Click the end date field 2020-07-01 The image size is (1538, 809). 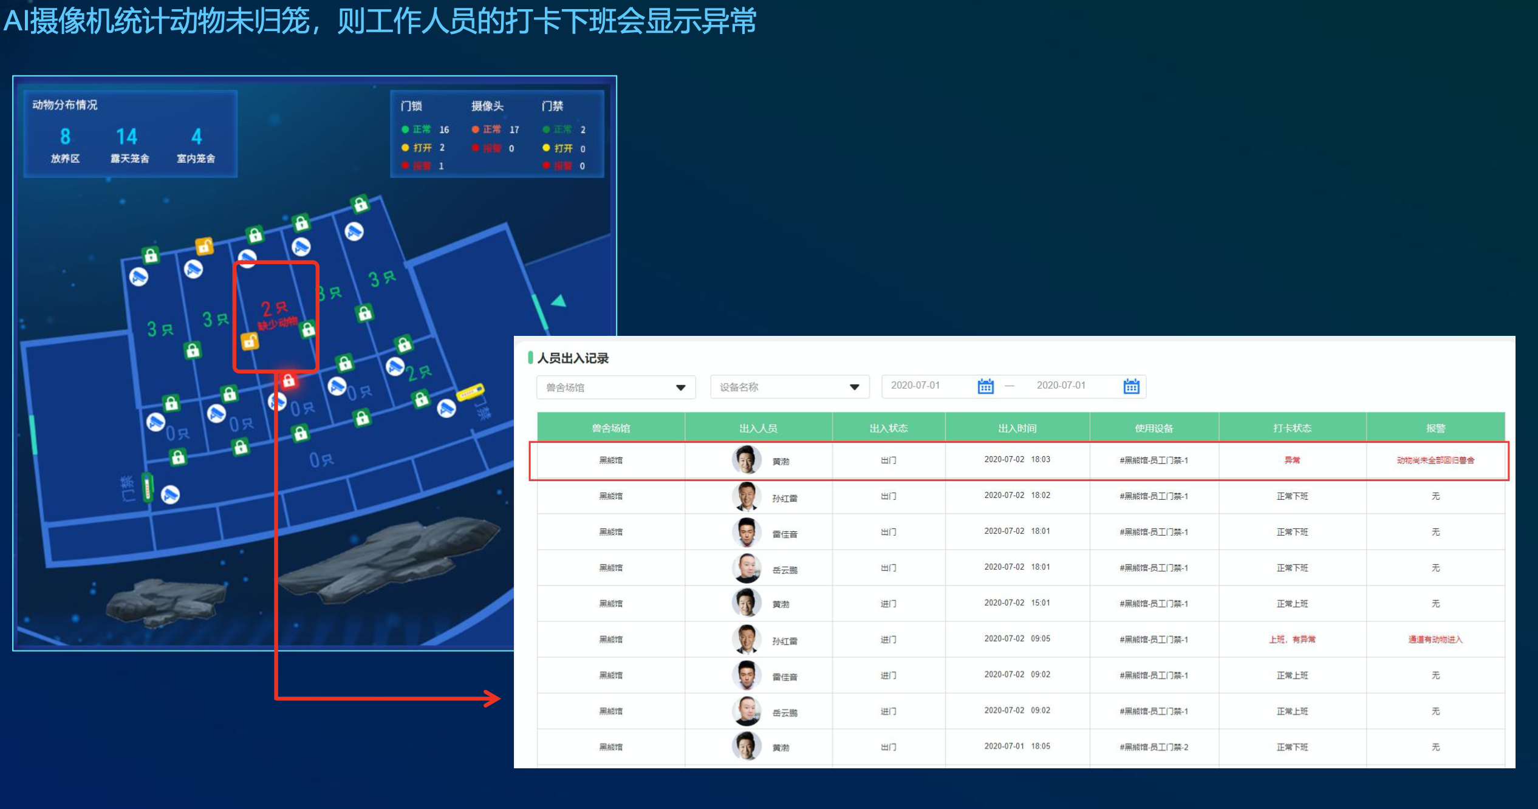pyautogui.click(x=1061, y=385)
